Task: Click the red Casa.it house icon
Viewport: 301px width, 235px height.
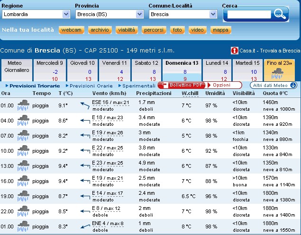Action: coord(234,51)
